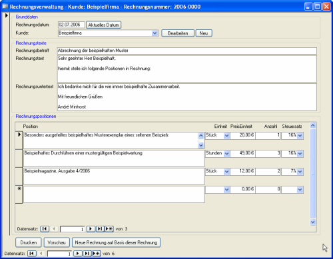
Task: Go to next record in main form navigator
Action: (78, 253)
